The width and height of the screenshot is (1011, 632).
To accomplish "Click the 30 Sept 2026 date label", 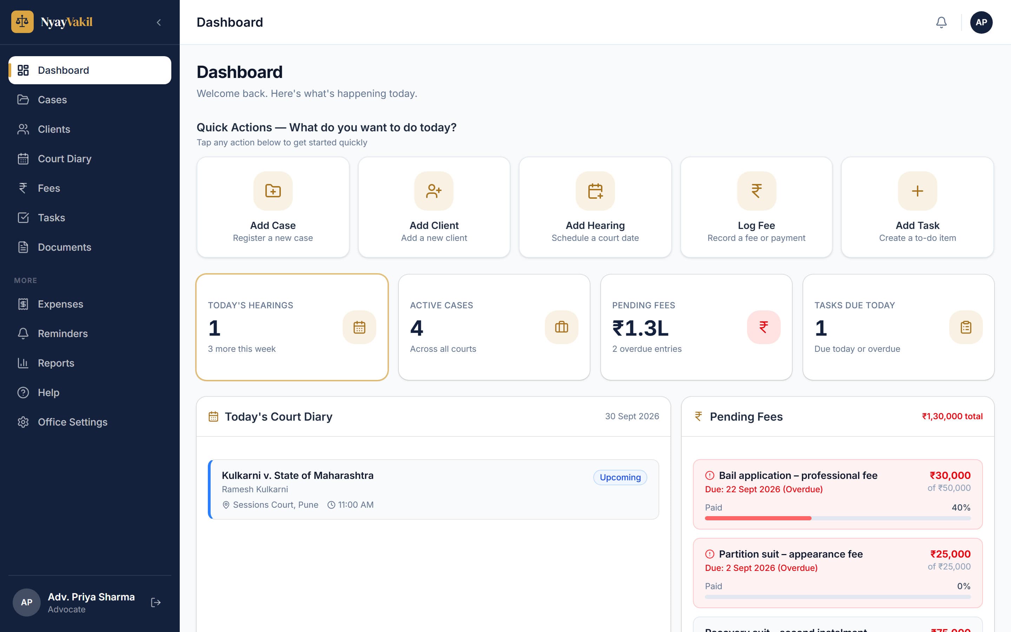I will click(x=632, y=416).
